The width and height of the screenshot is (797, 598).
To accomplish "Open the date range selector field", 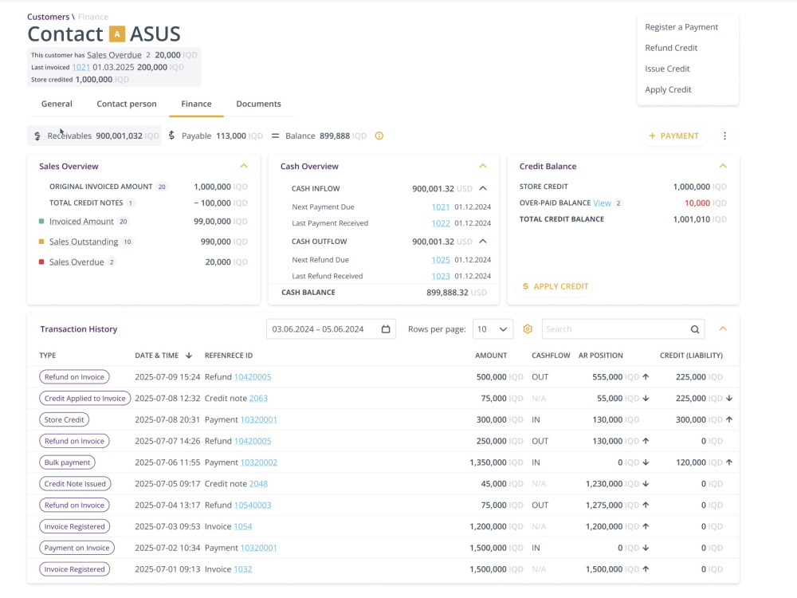I will tap(331, 329).
